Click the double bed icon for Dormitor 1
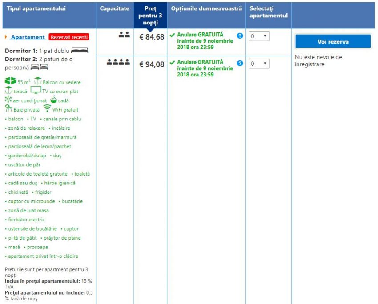The image size is (378, 304). click(x=80, y=51)
